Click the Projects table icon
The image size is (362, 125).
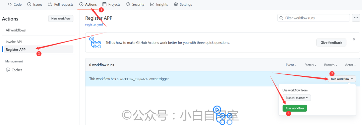pos(105,4)
